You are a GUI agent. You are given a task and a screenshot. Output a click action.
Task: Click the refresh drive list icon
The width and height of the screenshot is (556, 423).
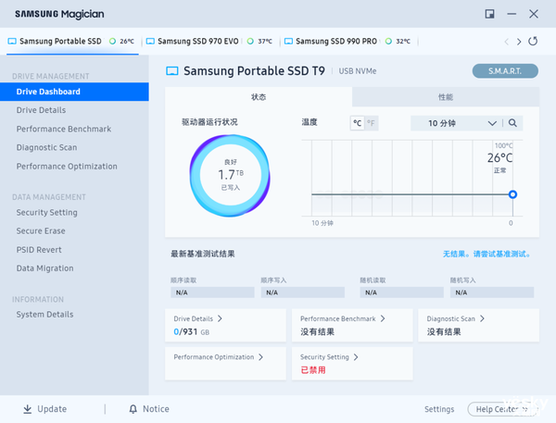tap(533, 42)
